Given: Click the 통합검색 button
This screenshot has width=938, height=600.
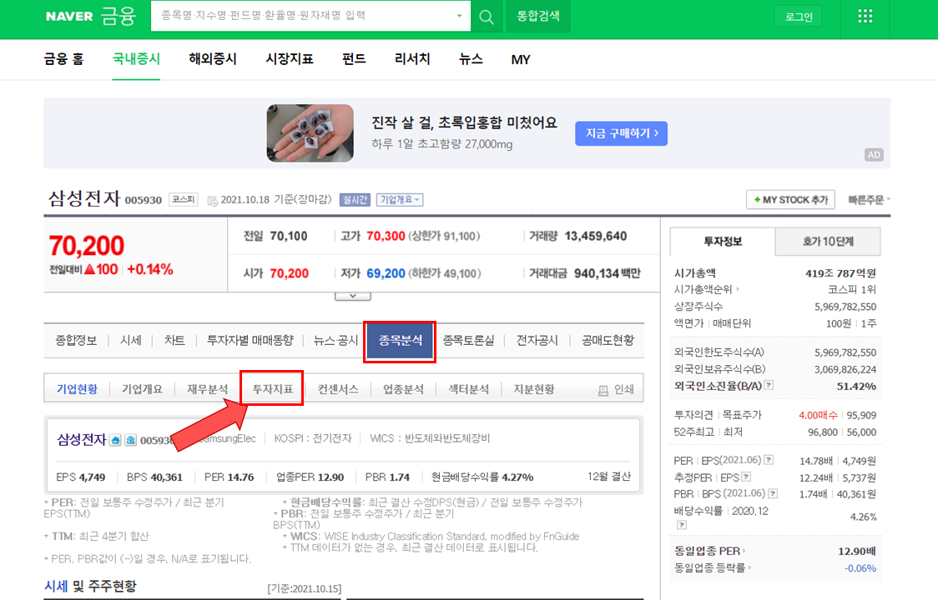Looking at the screenshot, I should point(538,16).
